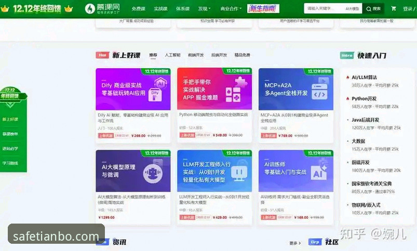The height and width of the screenshot is (251, 417).
Task: Jump to 新上好课 in left sidebar
Action: click(10, 119)
